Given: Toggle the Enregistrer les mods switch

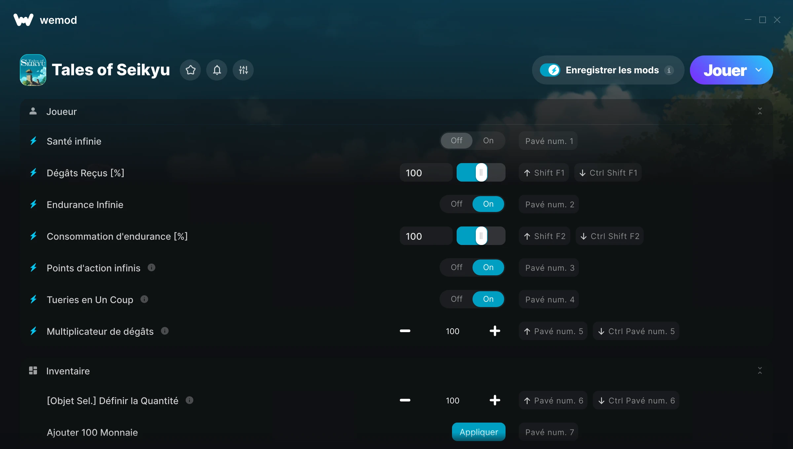Looking at the screenshot, I should 550,70.
